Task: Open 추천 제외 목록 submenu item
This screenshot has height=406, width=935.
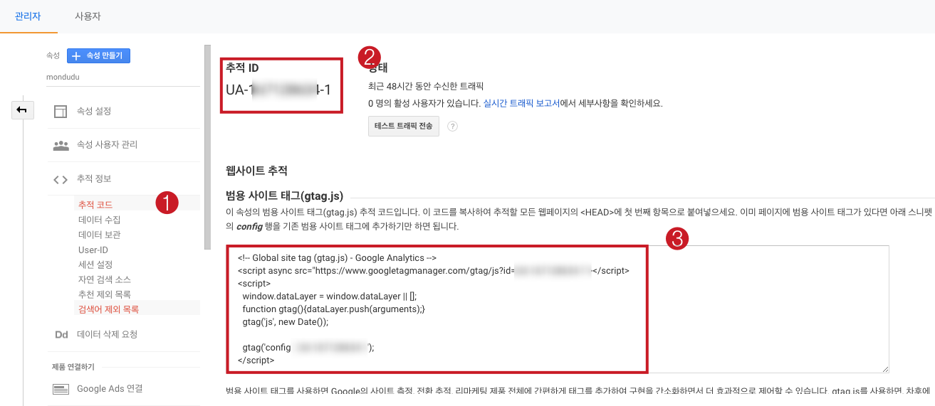Action: tap(105, 294)
